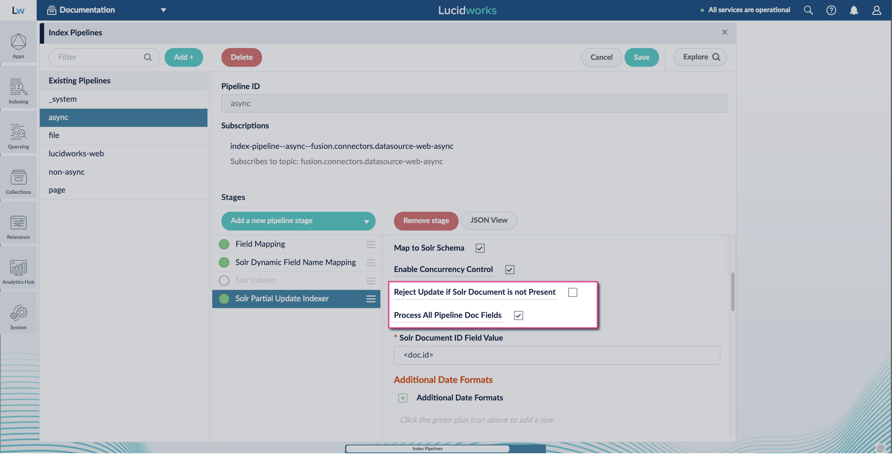Disable the Solr Dynamic Field Name Mapping stage
894x455 pixels.
point(224,262)
